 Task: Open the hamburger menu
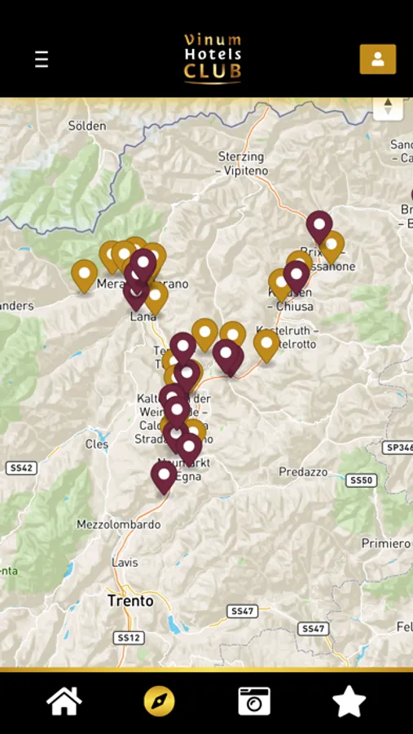pyautogui.click(x=42, y=60)
